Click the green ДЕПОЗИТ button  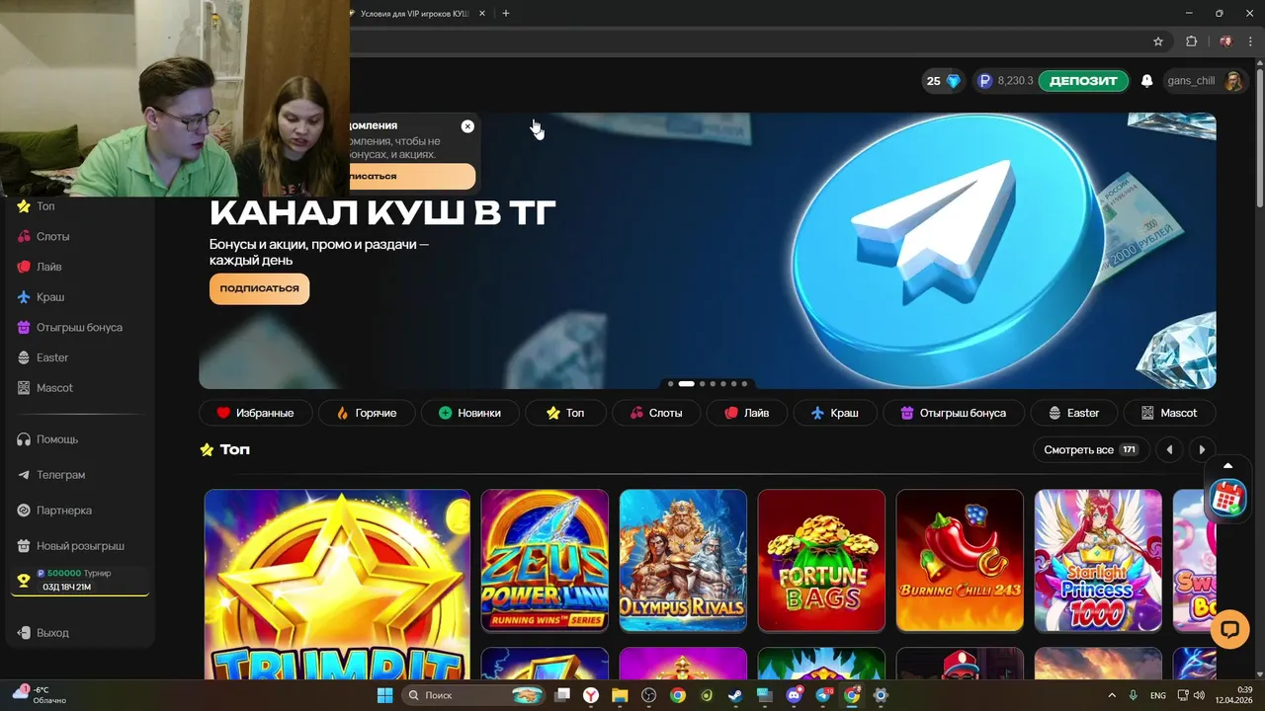point(1083,81)
